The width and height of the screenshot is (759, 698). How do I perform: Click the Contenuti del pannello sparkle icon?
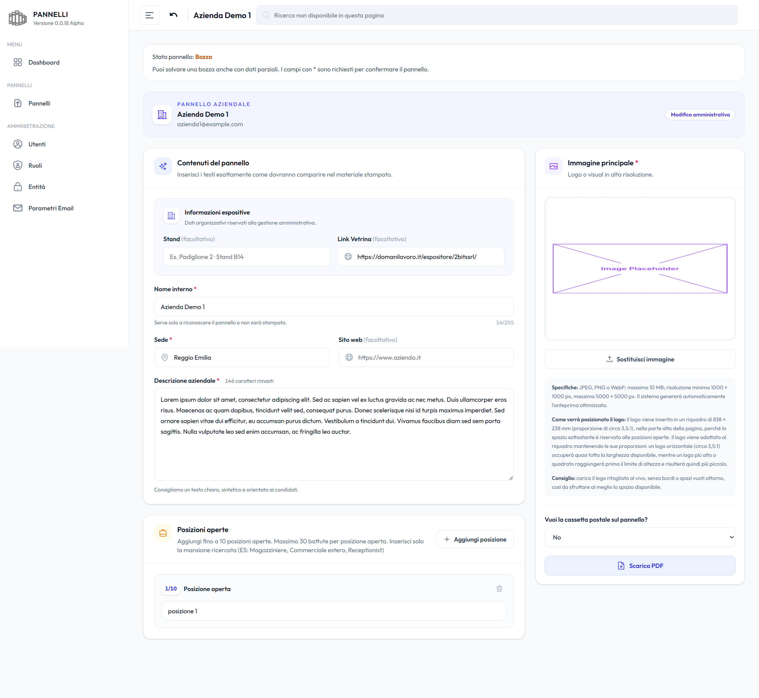(163, 166)
